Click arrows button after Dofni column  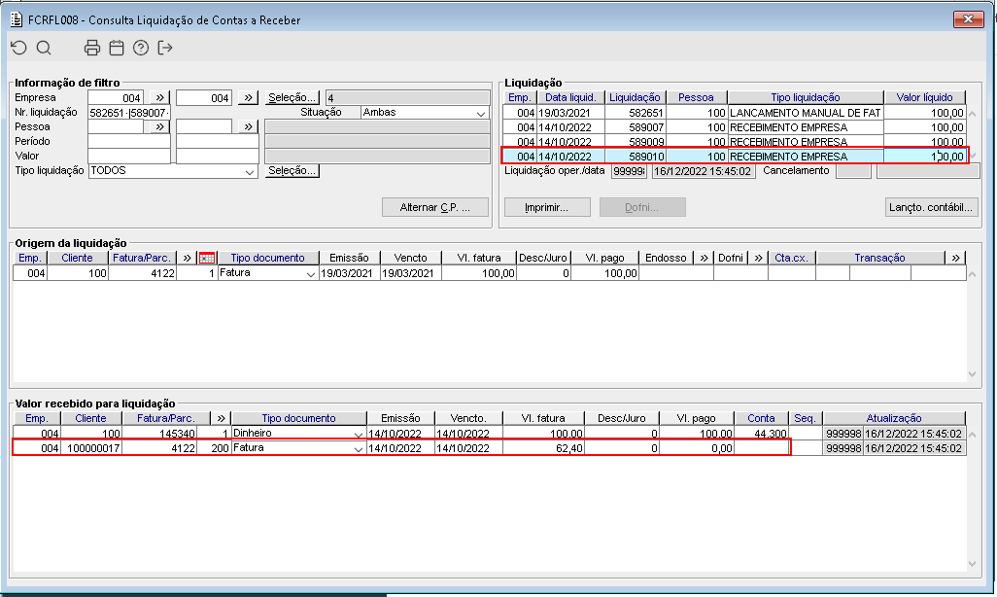tap(758, 258)
